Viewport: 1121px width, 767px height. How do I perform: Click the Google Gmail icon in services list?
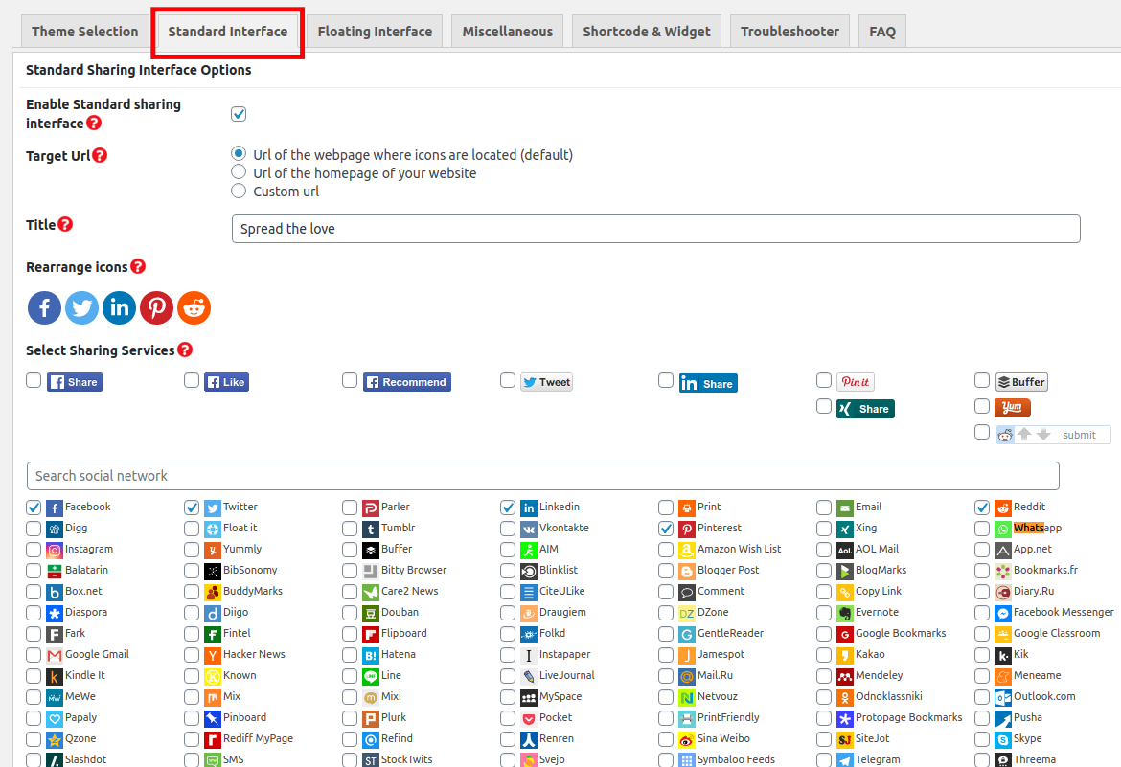(55, 656)
